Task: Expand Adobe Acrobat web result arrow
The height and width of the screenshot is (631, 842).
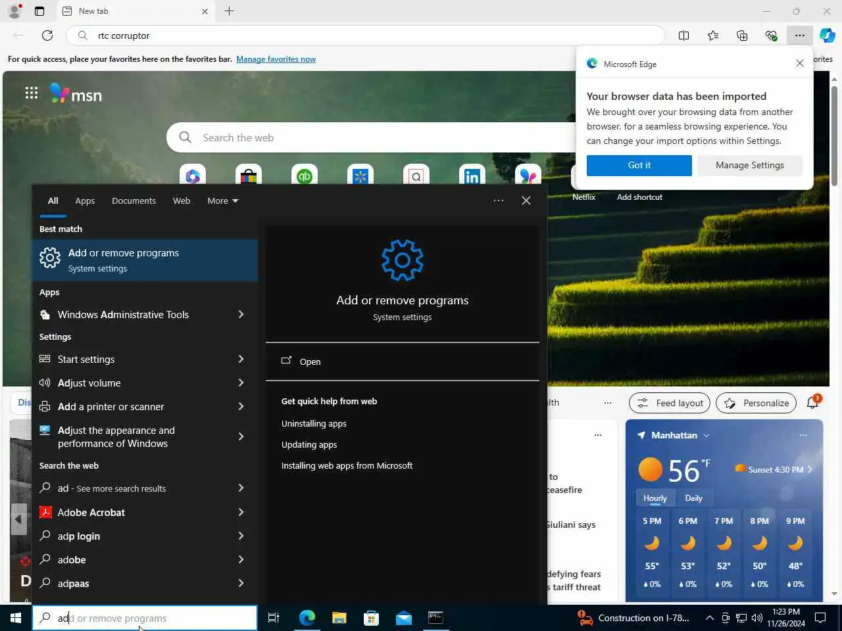Action: 241,513
